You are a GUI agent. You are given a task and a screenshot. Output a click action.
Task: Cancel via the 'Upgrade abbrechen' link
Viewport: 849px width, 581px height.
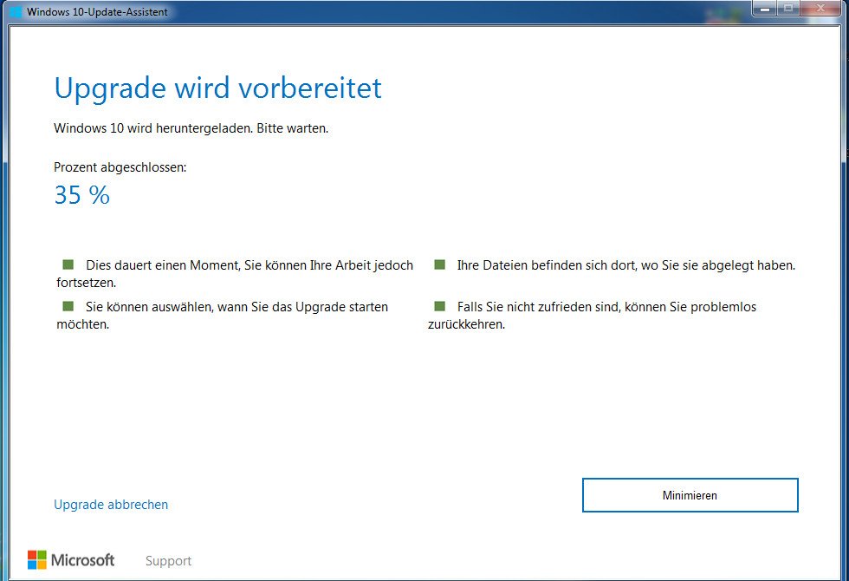coord(111,505)
